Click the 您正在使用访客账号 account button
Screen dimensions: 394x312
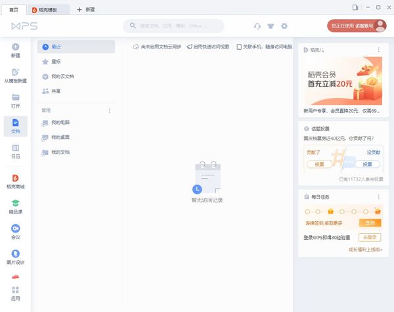pos(357,26)
